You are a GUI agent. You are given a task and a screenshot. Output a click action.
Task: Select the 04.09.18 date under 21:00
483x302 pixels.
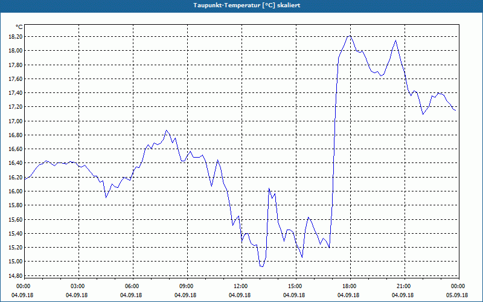[403, 295]
